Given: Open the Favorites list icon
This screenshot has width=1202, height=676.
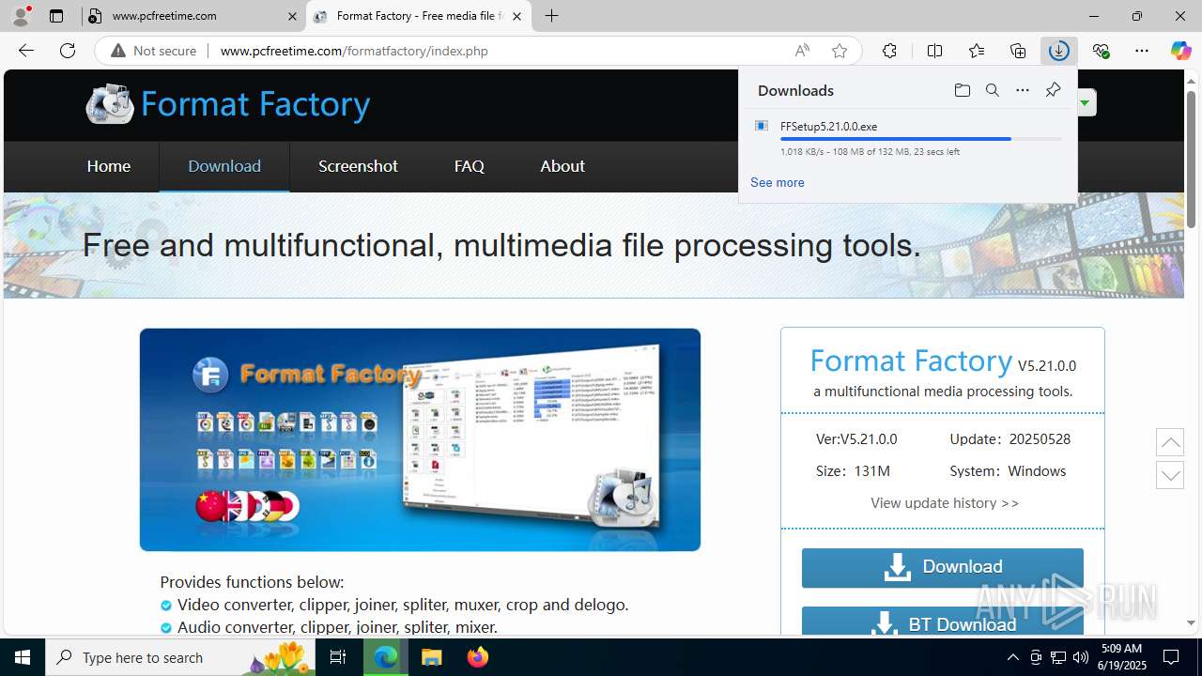Looking at the screenshot, I should pos(977,51).
